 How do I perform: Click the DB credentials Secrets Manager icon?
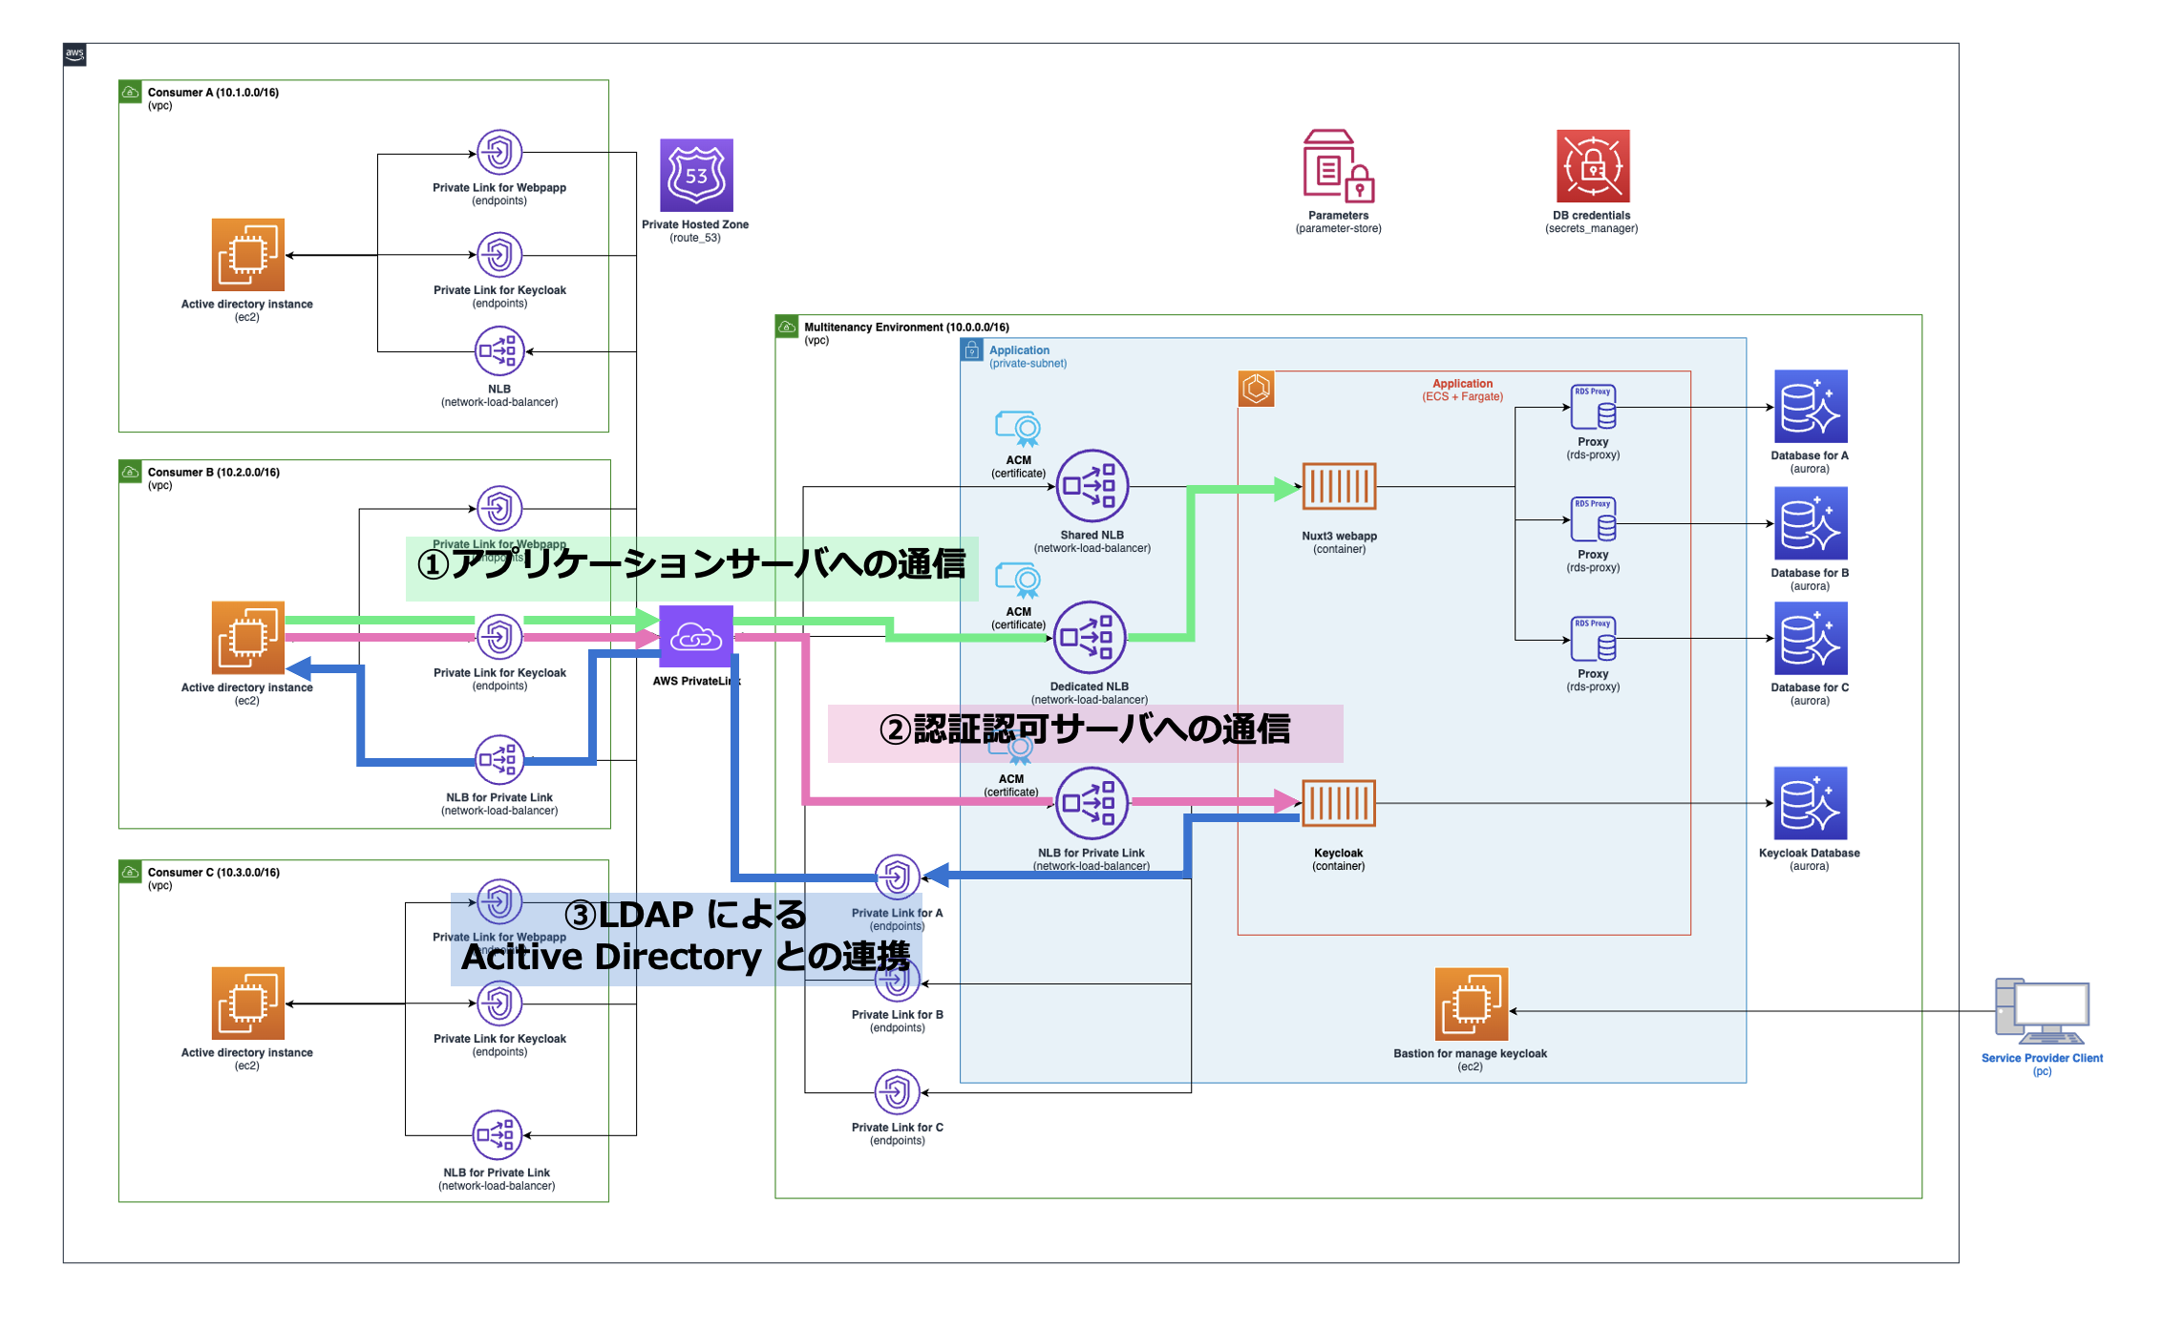[1592, 166]
